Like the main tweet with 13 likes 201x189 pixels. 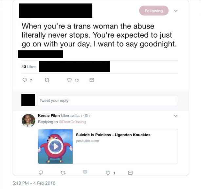point(69,80)
